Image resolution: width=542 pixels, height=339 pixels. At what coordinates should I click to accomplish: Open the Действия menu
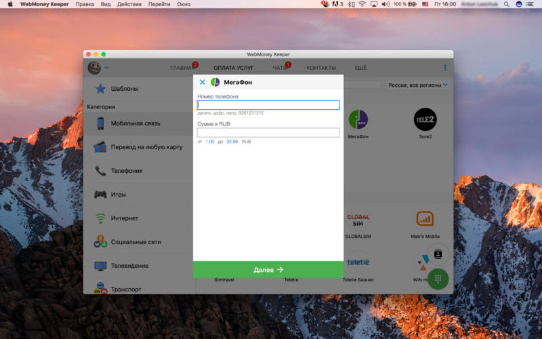(129, 4)
